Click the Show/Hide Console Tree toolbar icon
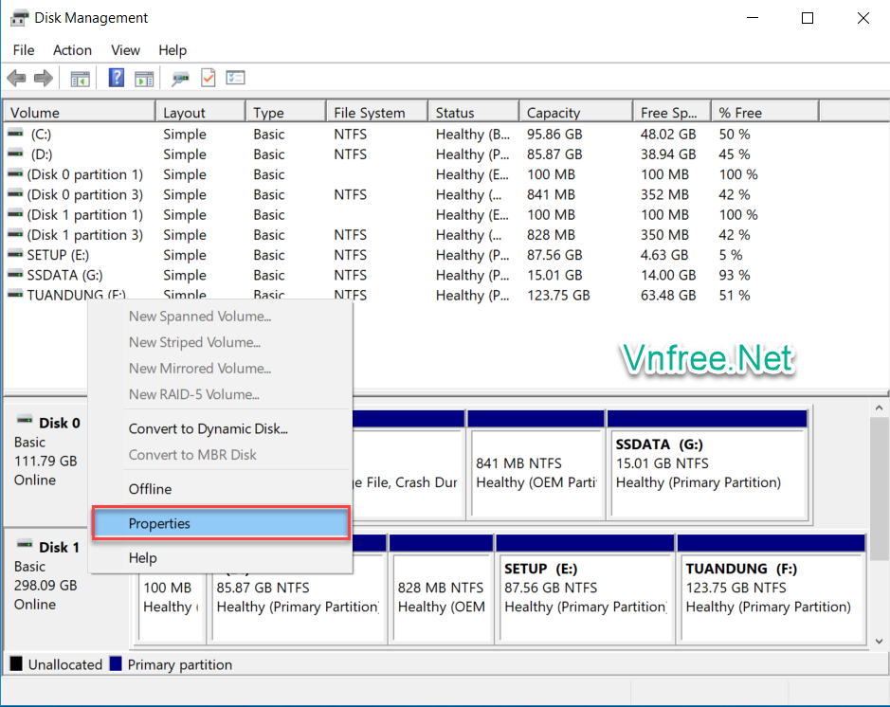 tap(81, 79)
